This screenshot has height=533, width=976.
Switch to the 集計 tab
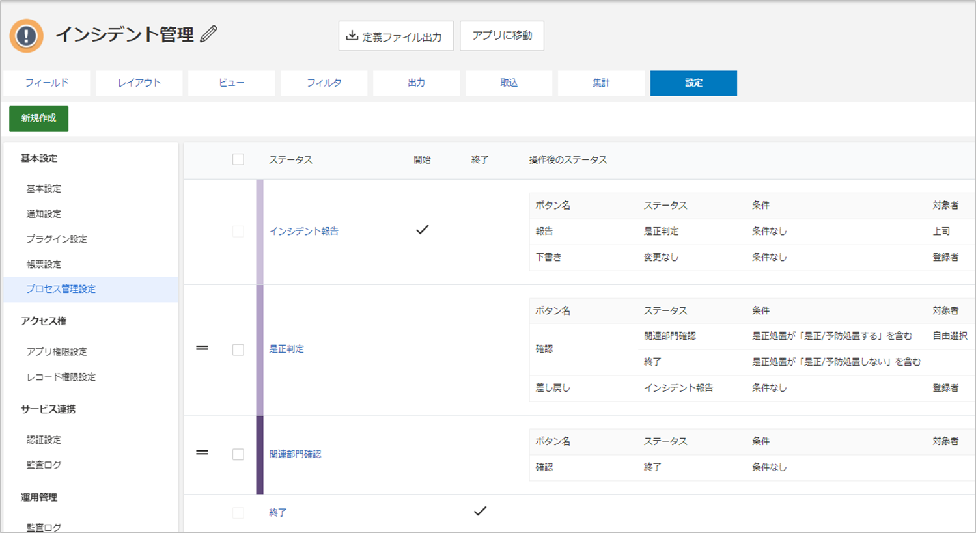pyautogui.click(x=601, y=83)
